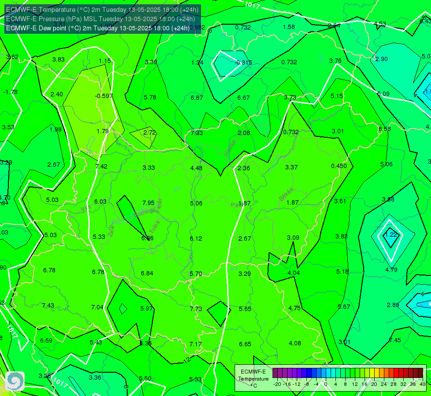
Task: Select the ECMWF-E Dew point 2m layer title
Action: pos(98,28)
